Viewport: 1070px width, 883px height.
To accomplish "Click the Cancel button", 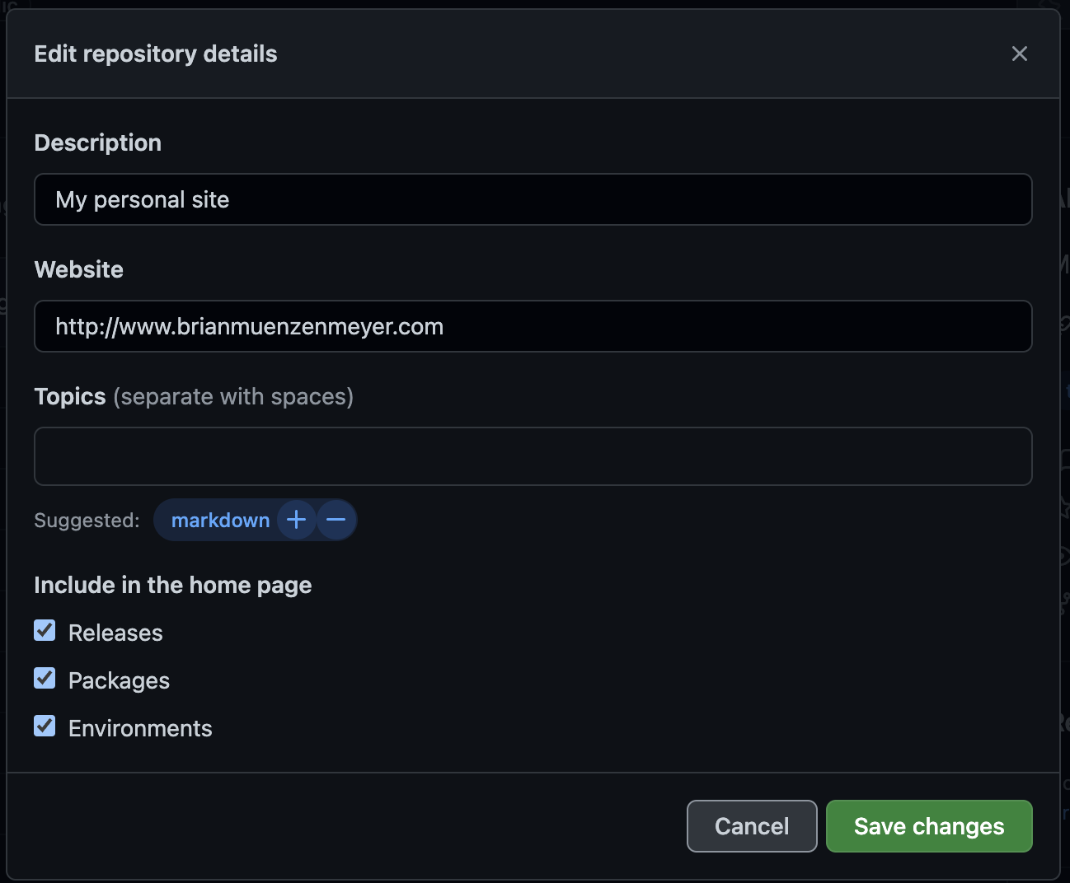I will [x=751, y=825].
